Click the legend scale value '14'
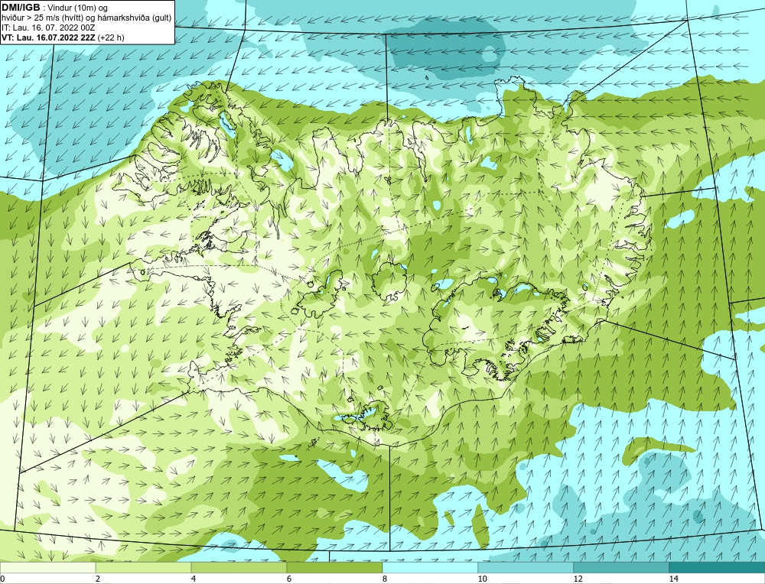Screen dimensions: 765x584 tap(674, 579)
